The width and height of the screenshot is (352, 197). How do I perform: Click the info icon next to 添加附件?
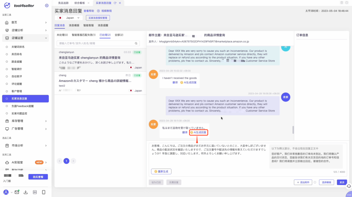tap(315, 182)
